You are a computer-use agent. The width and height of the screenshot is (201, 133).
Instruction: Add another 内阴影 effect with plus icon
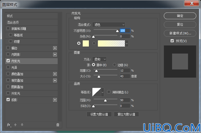[55, 55]
